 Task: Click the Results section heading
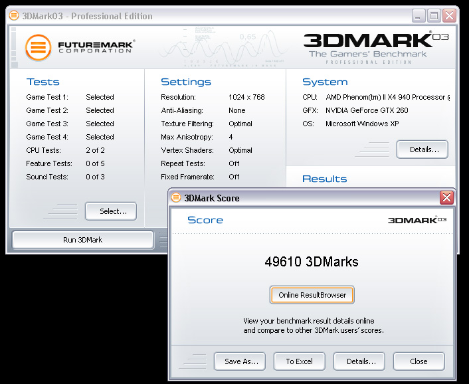[x=325, y=179]
